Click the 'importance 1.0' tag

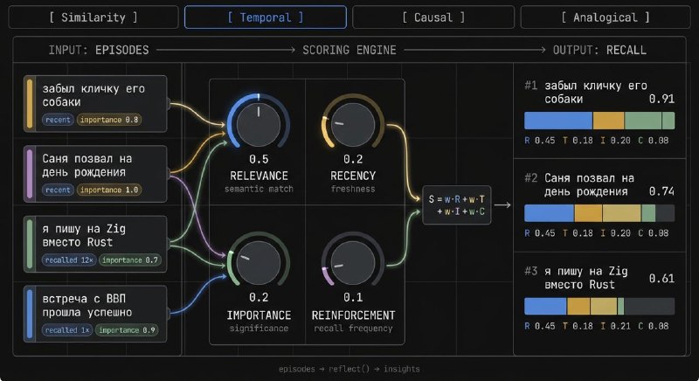coord(109,190)
